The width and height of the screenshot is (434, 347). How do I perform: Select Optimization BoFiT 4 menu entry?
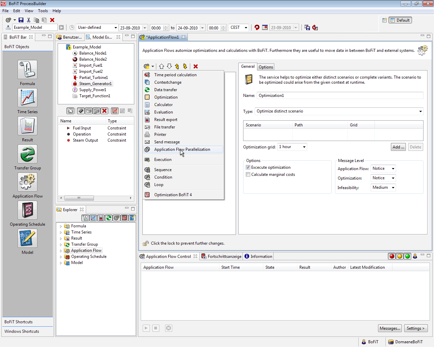(183, 195)
